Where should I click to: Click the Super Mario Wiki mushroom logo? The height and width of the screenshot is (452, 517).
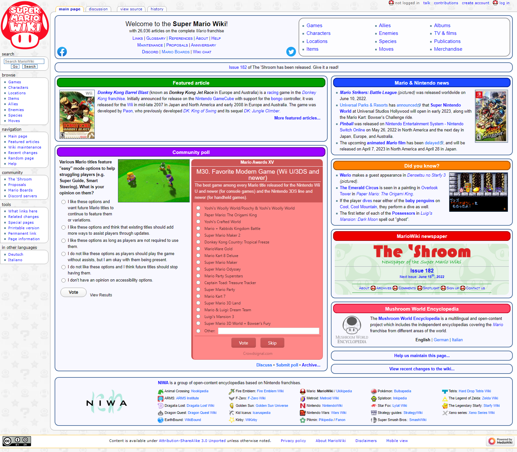[x=25, y=26]
